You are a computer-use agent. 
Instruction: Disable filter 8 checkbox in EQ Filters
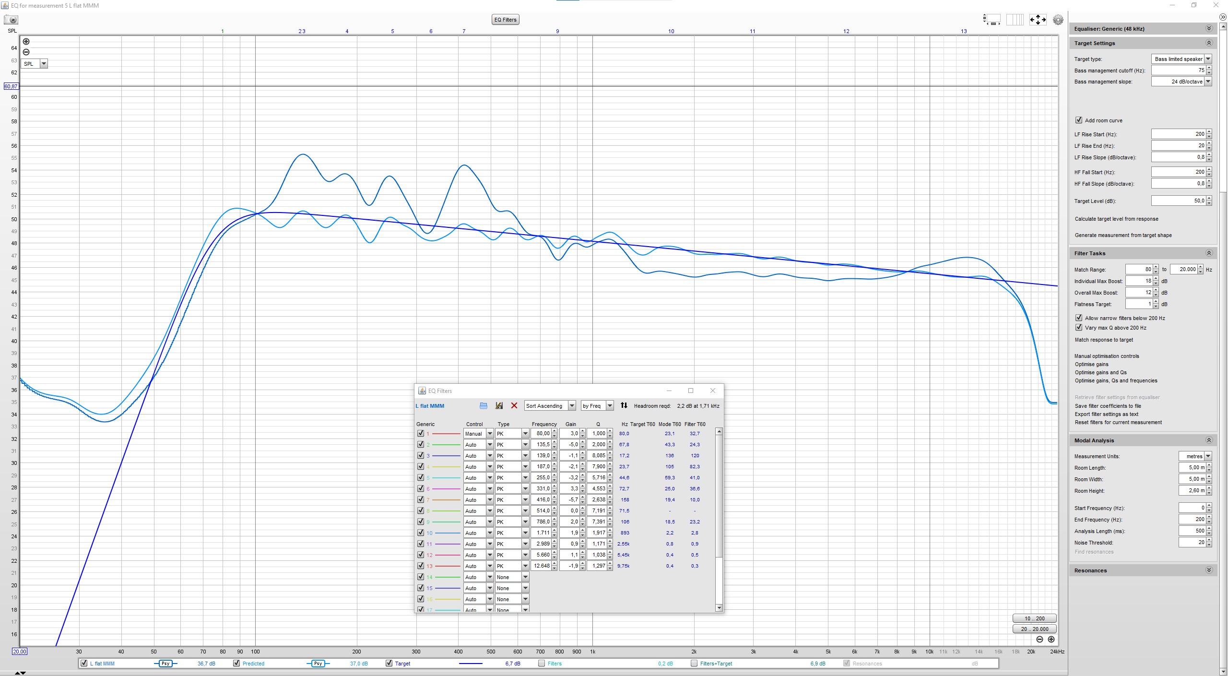[421, 510]
